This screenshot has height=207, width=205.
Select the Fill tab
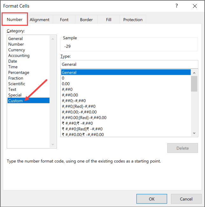point(109,20)
